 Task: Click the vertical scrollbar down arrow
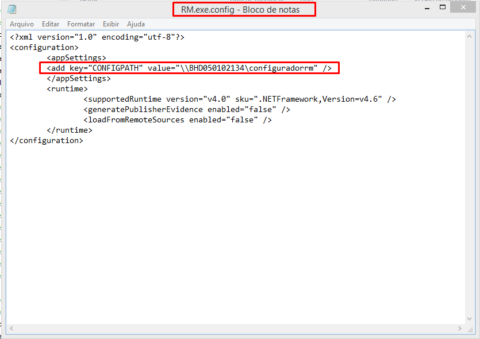[x=469, y=319]
